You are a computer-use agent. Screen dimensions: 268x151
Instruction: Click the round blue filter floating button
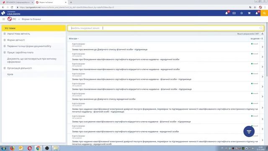click(249, 131)
